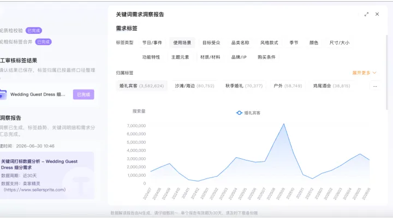Select the 功能特性 tag type
The width and height of the screenshot is (393, 220).
tap(151, 57)
